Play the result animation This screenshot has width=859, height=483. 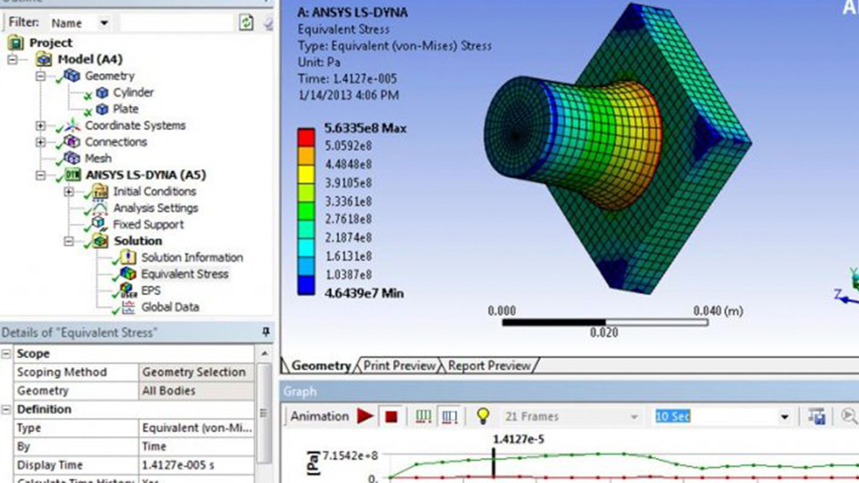pyautogui.click(x=365, y=417)
